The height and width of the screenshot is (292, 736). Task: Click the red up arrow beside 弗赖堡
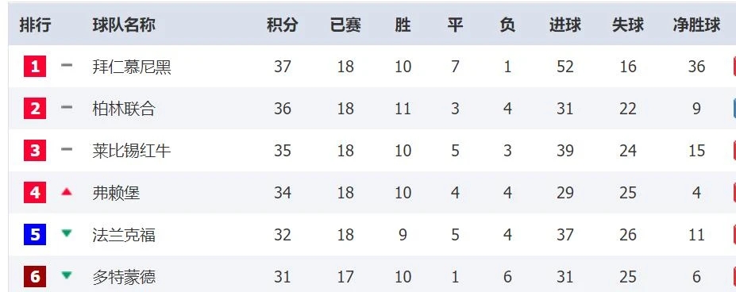click(67, 191)
